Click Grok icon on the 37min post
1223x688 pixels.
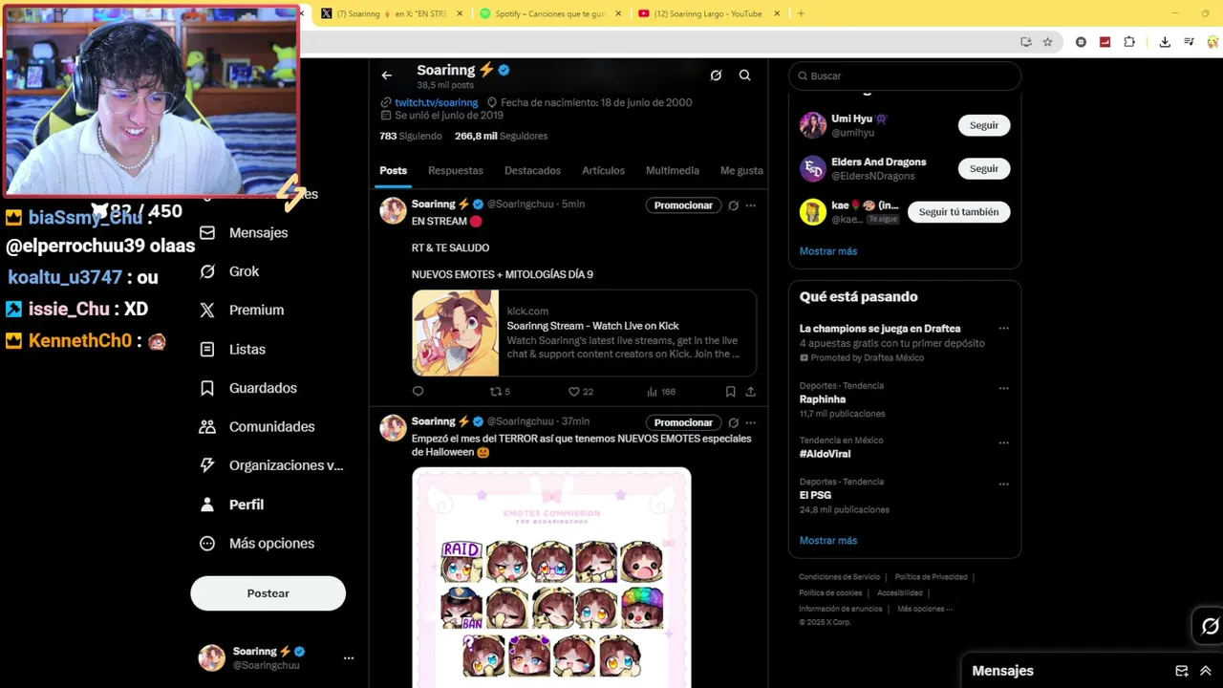point(734,422)
